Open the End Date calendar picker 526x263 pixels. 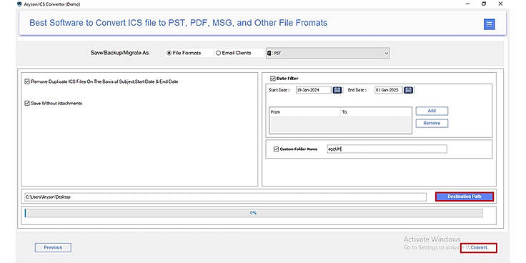point(408,90)
